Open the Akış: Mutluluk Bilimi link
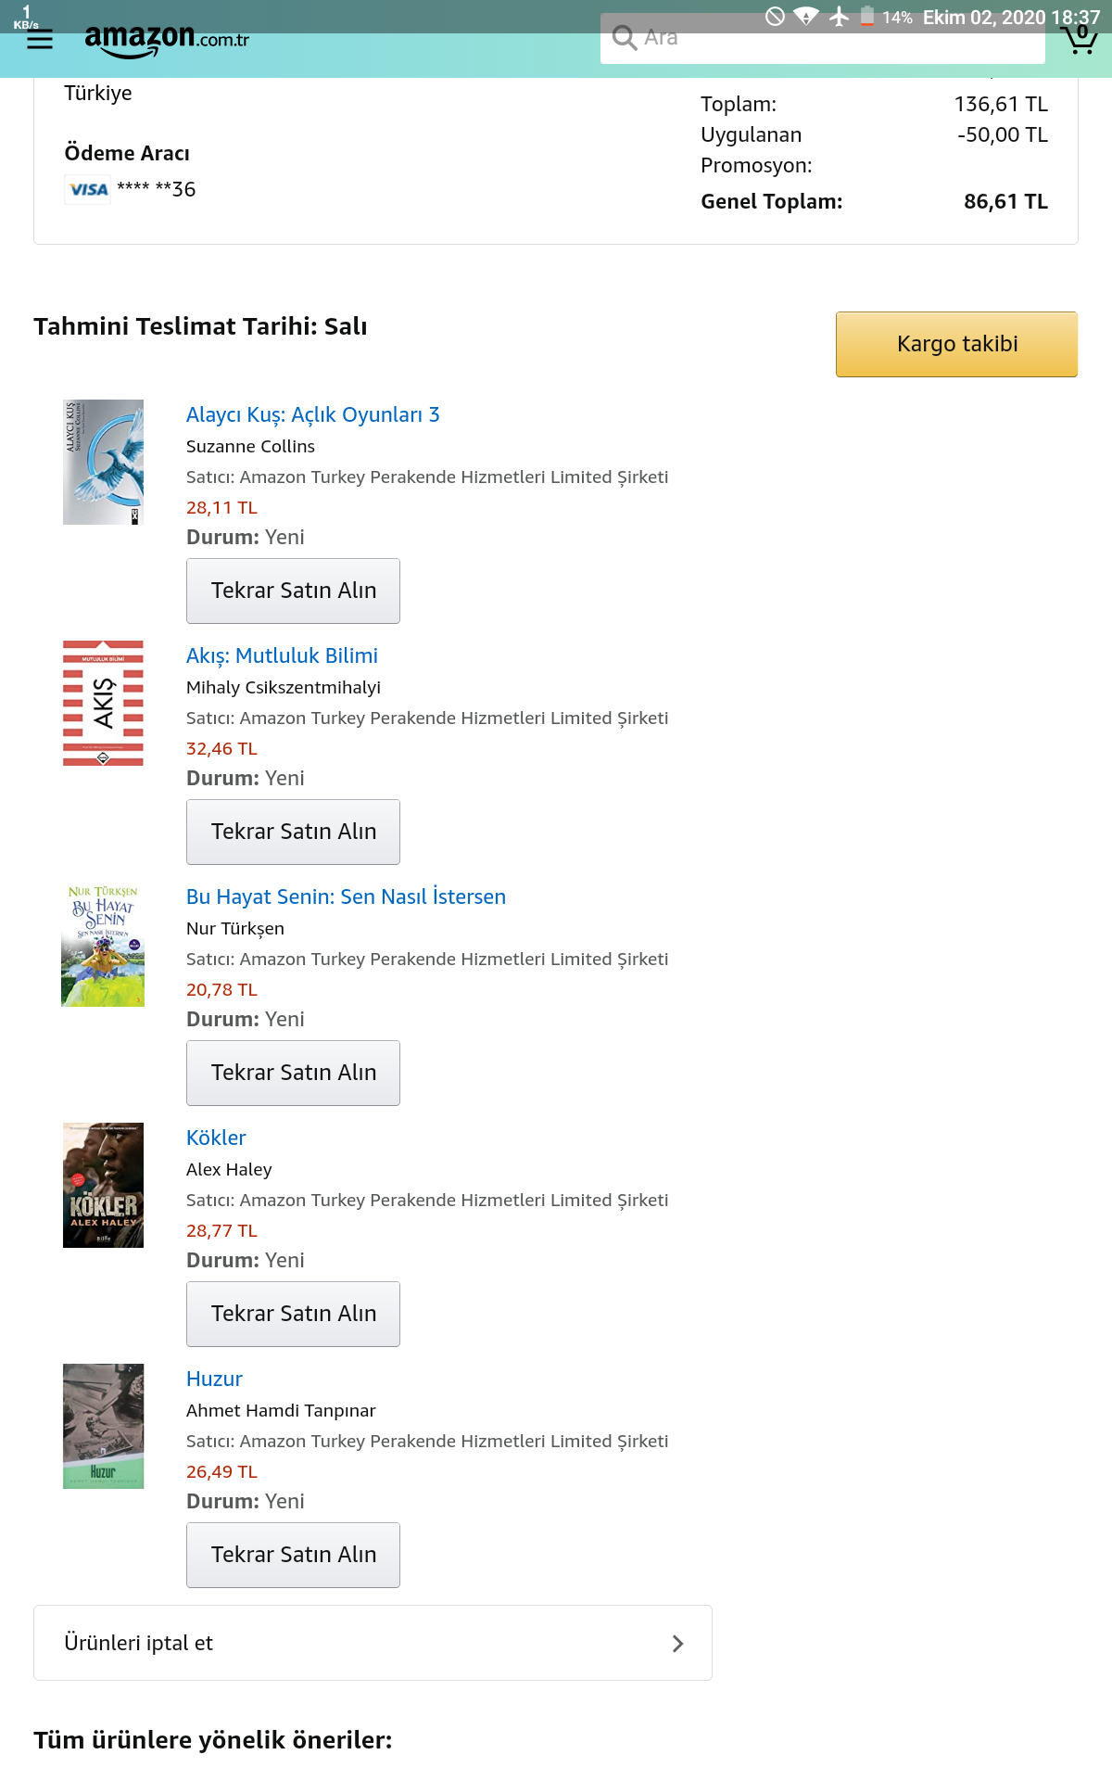The image size is (1112, 1780). tap(282, 655)
